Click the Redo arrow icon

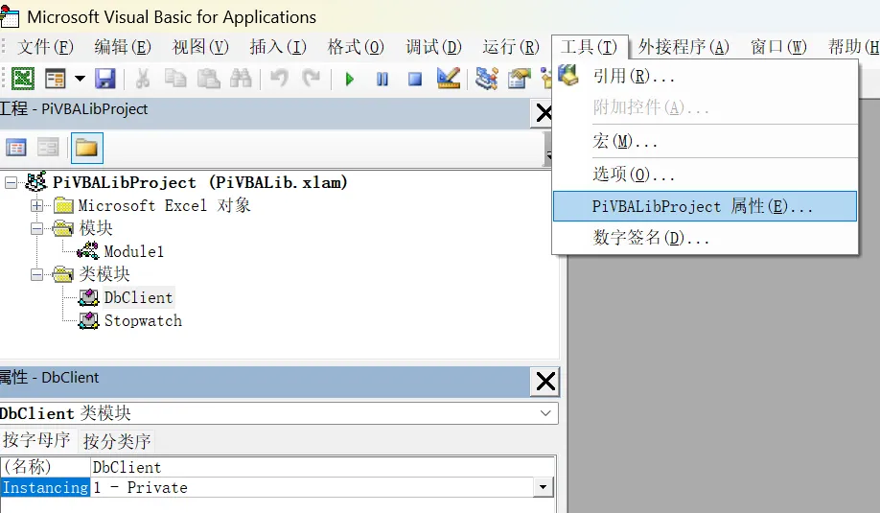point(311,79)
